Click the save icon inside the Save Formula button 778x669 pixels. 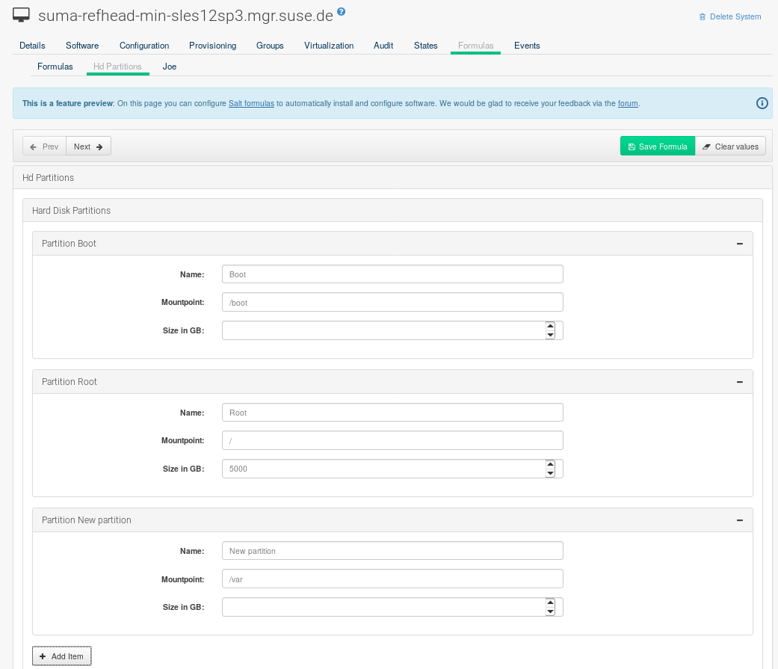point(632,146)
